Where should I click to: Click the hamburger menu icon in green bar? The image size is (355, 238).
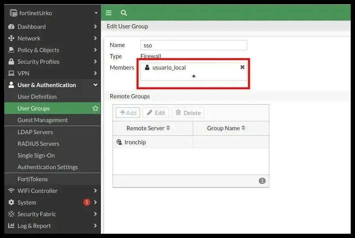point(109,13)
